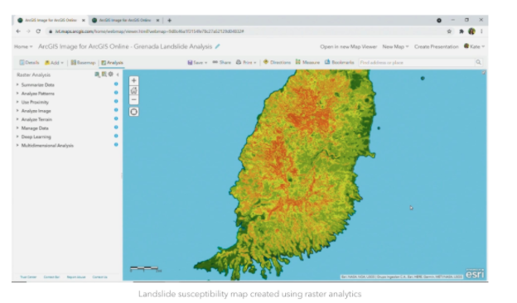Bookmark this page with the star icon
This screenshot has width=517, height=303.
click(x=449, y=31)
